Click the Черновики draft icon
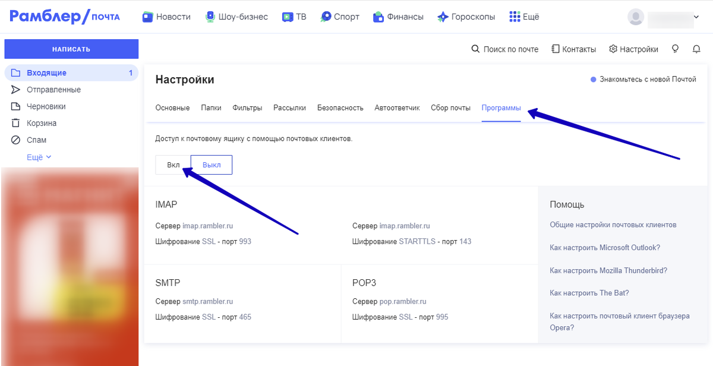The width and height of the screenshot is (713, 366). 16,106
